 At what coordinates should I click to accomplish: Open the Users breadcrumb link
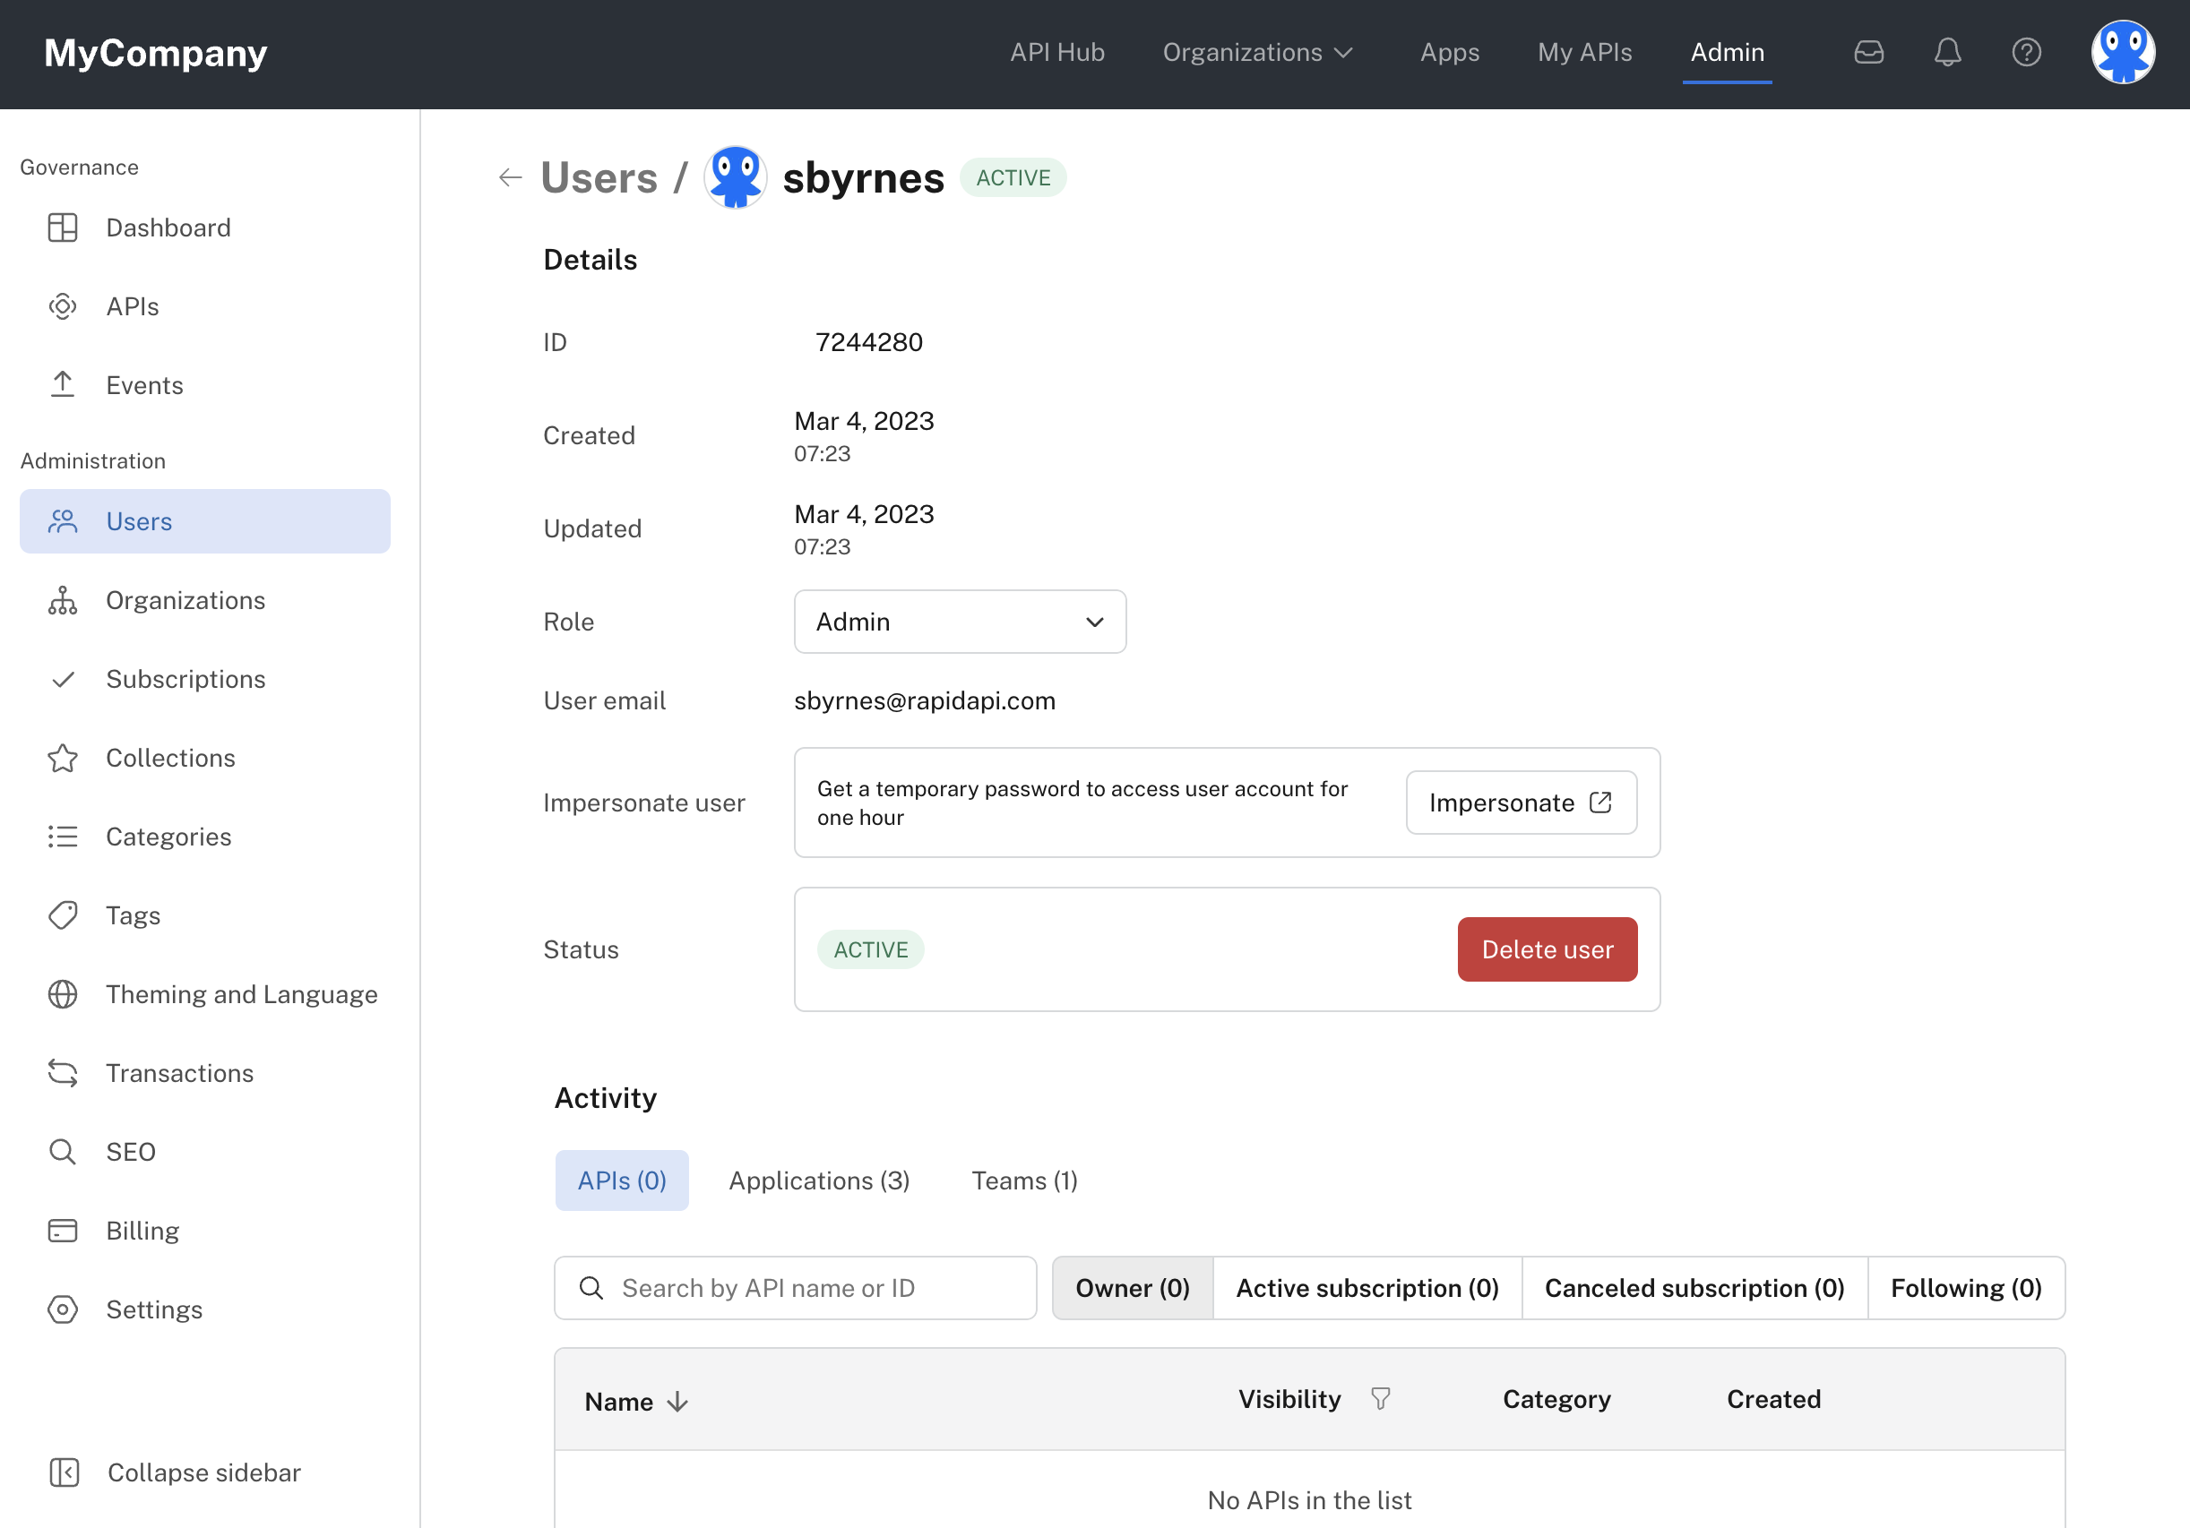click(x=599, y=178)
